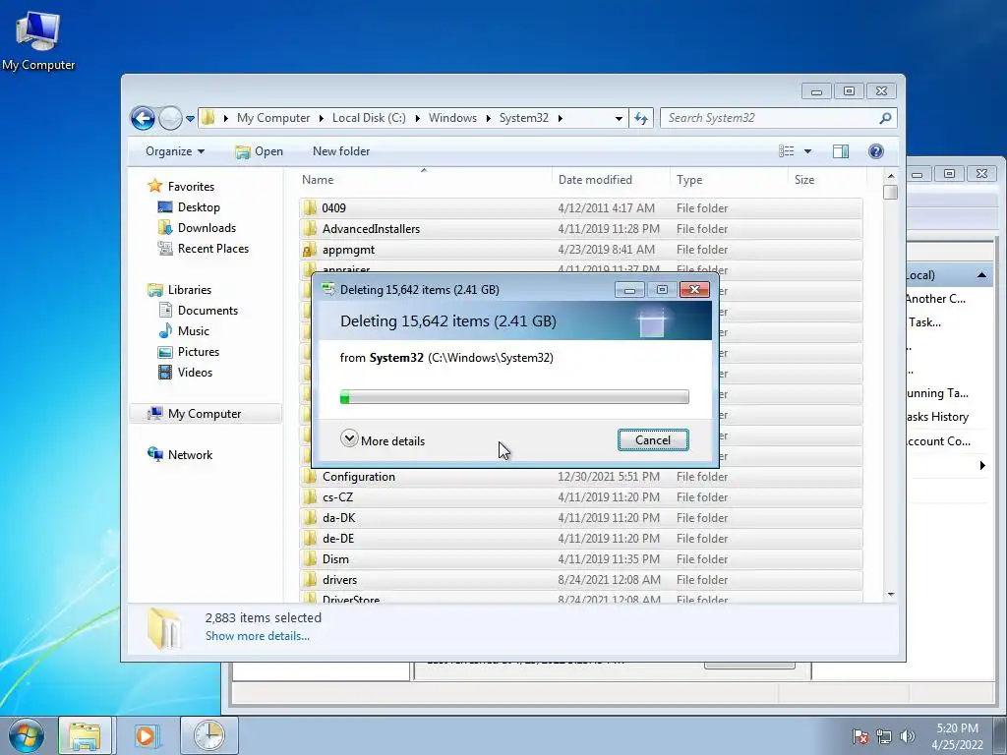This screenshot has width=1007, height=755.
Task: Open Task Scheduler clock taskbar icon
Action: pos(209,735)
